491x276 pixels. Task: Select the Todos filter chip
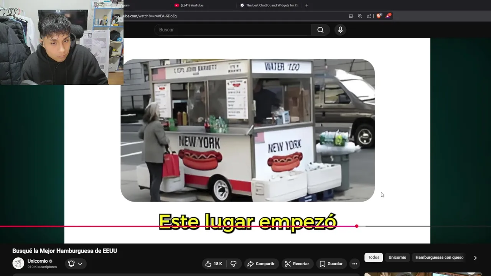coord(374,257)
